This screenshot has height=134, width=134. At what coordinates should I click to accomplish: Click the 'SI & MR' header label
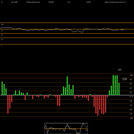tap(14, 2)
